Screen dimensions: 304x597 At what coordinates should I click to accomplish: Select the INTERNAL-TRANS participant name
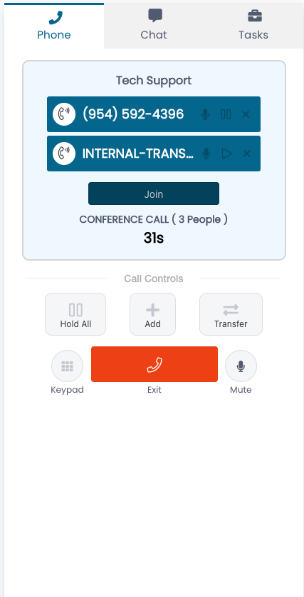click(138, 154)
